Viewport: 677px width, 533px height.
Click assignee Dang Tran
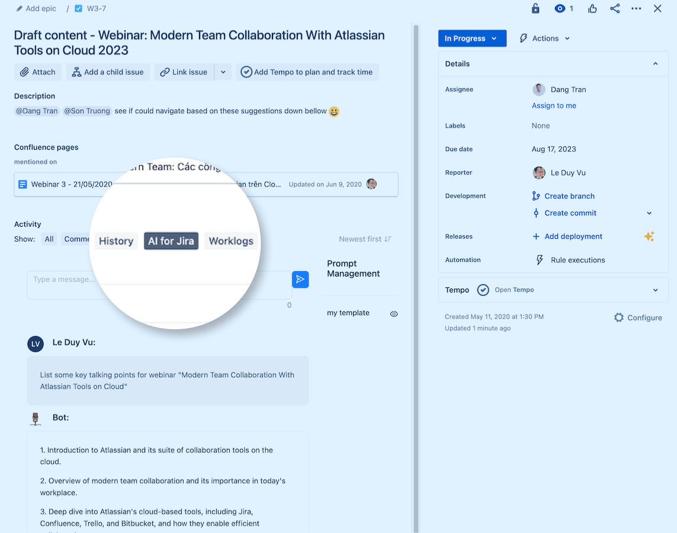tap(568, 89)
